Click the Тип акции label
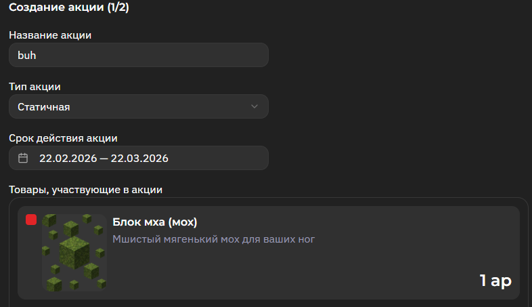Screen dimensions: 532x307 [x=35, y=87]
